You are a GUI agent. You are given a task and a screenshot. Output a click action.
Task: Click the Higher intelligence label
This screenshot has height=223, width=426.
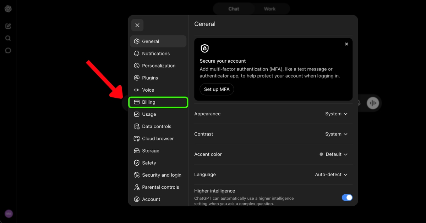[x=214, y=191]
